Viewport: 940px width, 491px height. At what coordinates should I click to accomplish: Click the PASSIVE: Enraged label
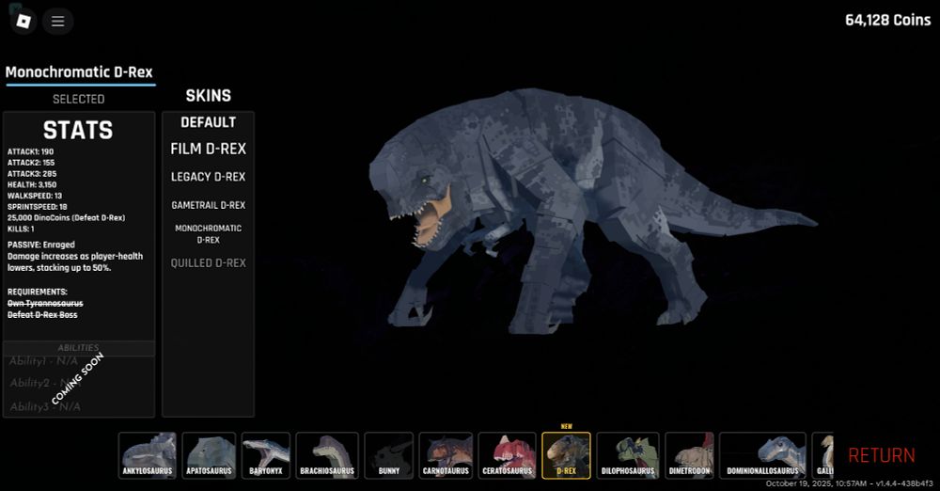click(x=41, y=245)
